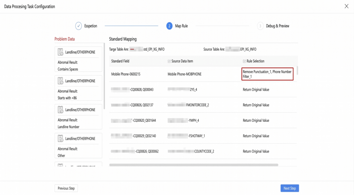The image size is (354, 195).
Task: Toggle the Source Data Item header checkbox
Action: pos(169,61)
